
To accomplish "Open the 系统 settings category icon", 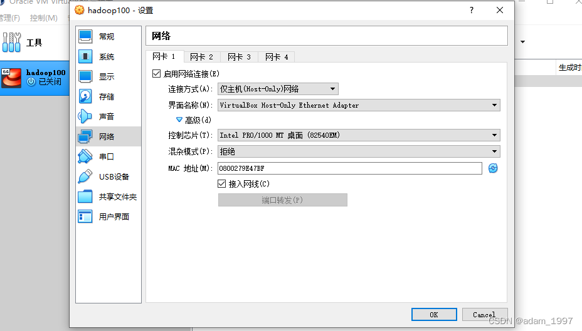I will point(85,56).
